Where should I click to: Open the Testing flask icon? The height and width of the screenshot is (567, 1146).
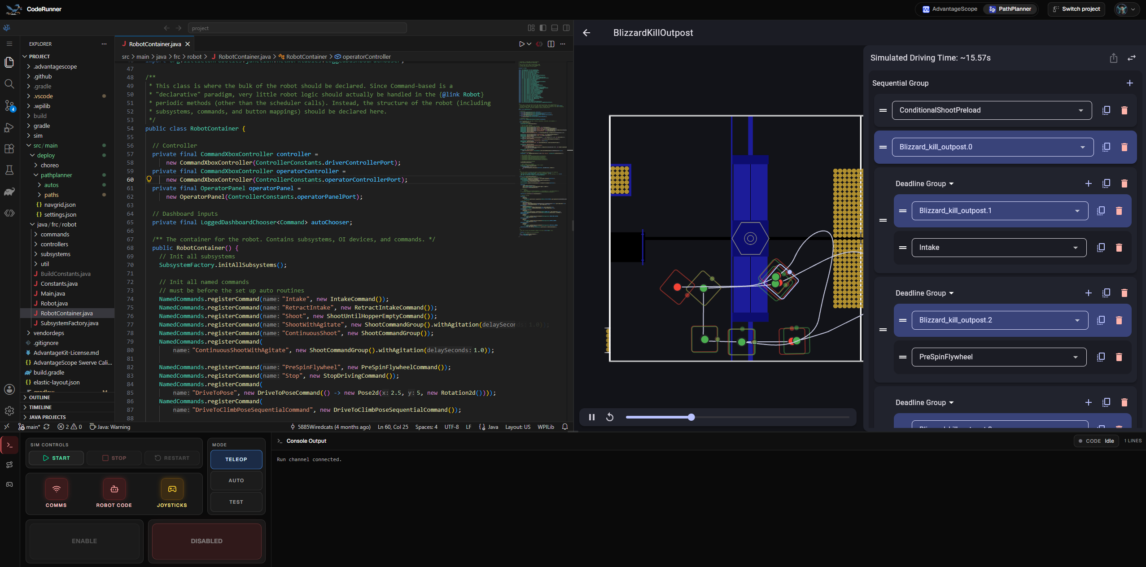pos(9,170)
